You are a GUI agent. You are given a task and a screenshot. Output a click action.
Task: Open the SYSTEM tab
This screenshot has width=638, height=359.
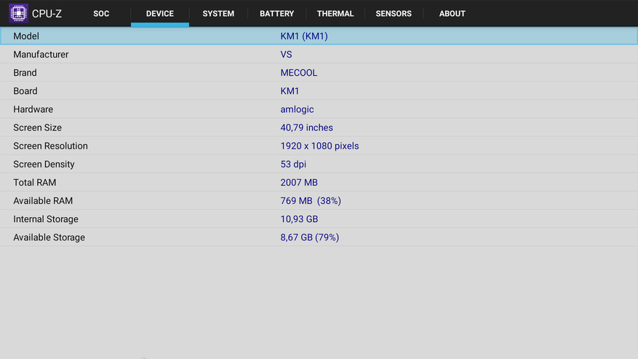[218, 13]
